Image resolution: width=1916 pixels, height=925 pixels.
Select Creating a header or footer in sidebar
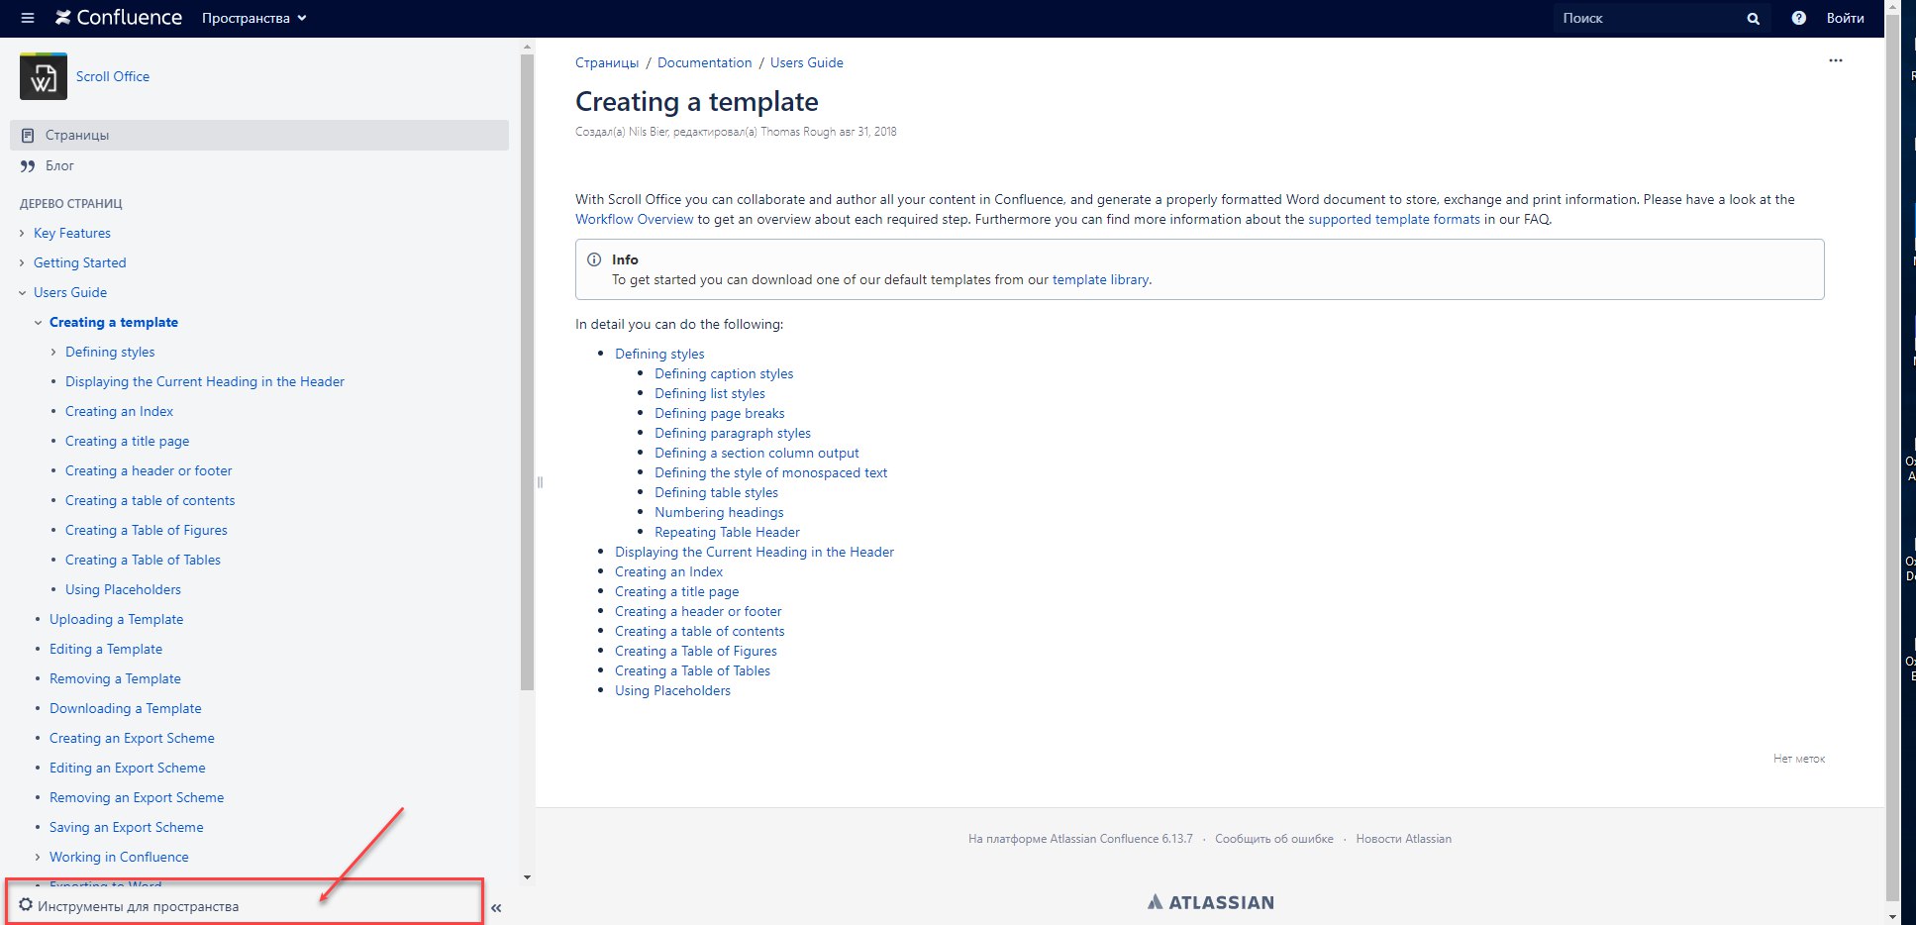(149, 470)
